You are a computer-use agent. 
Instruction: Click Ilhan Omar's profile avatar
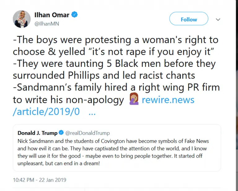(x=22, y=19)
